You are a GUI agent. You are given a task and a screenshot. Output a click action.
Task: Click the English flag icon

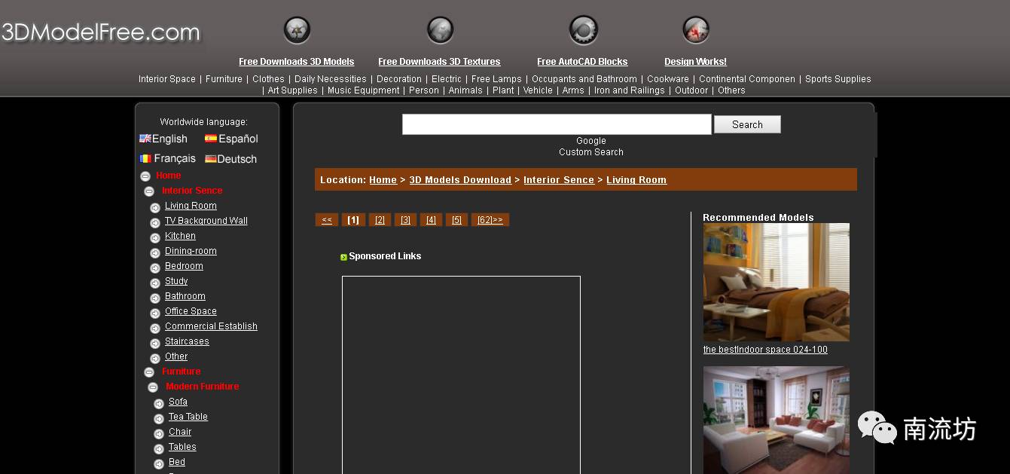pyautogui.click(x=145, y=139)
